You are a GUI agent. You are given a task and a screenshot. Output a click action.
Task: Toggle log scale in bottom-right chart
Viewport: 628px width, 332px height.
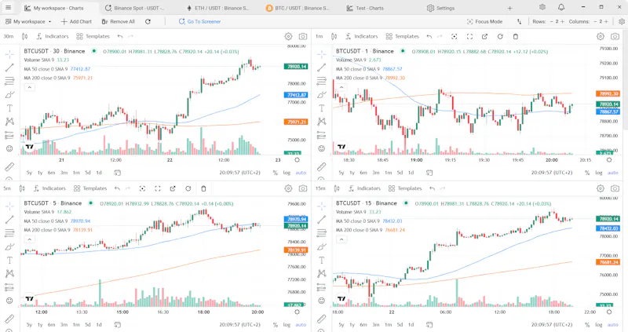click(x=599, y=325)
